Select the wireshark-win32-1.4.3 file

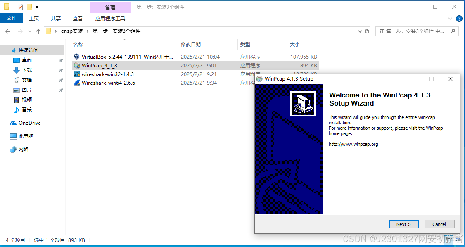pyautogui.click(x=108, y=74)
